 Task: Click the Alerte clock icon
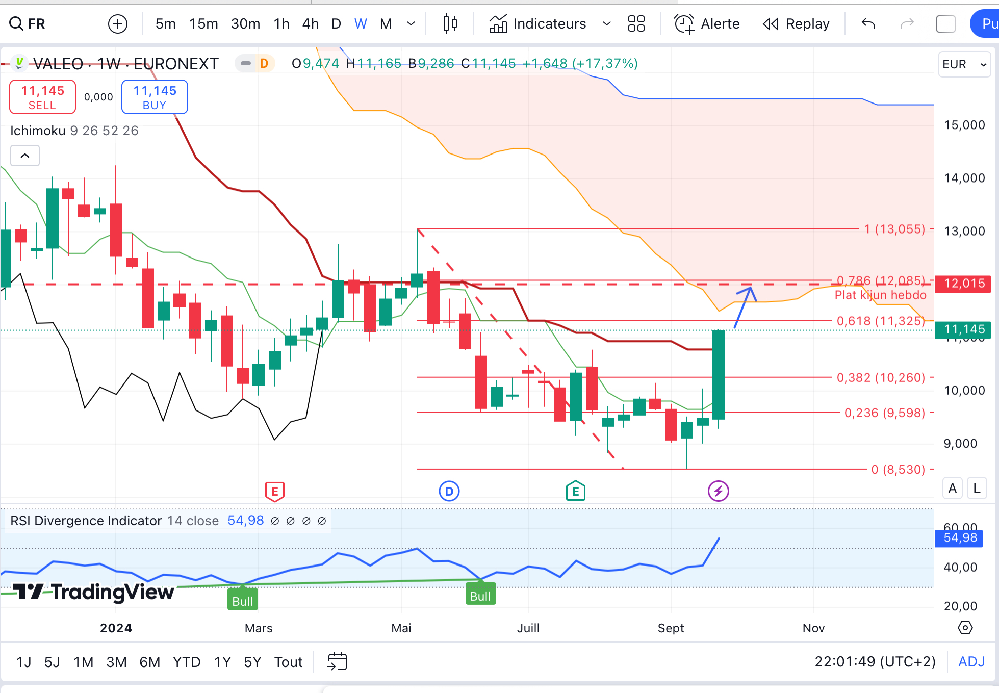pyautogui.click(x=684, y=23)
